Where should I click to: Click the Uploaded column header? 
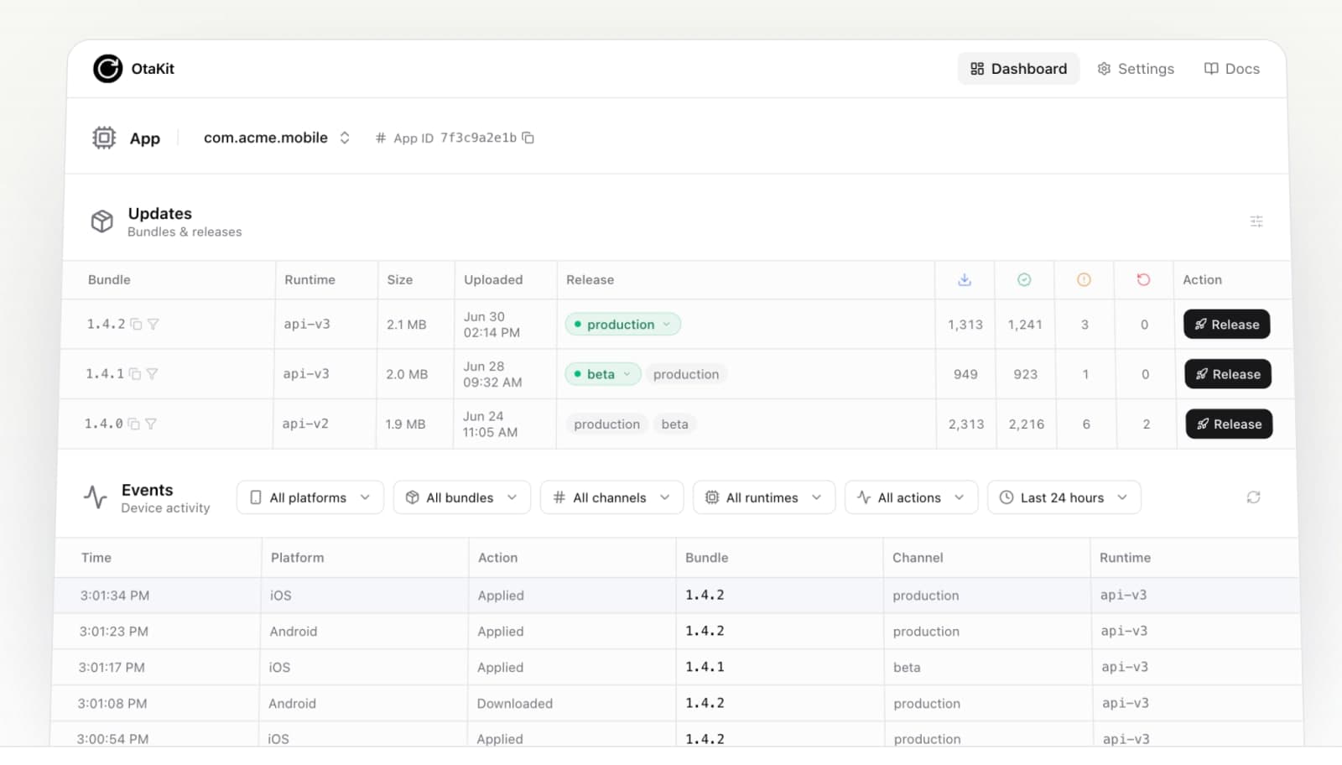pos(493,280)
